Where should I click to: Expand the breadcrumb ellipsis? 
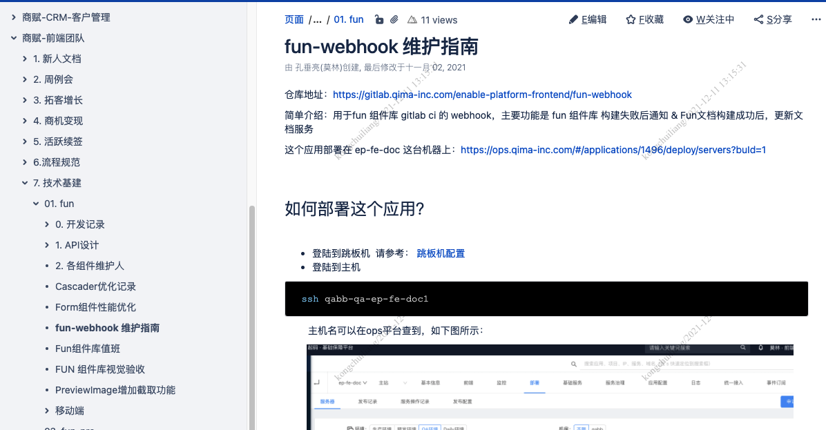[x=317, y=20]
